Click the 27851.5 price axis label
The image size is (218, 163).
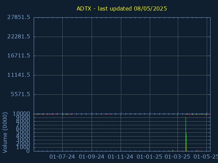tap(19, 17)
